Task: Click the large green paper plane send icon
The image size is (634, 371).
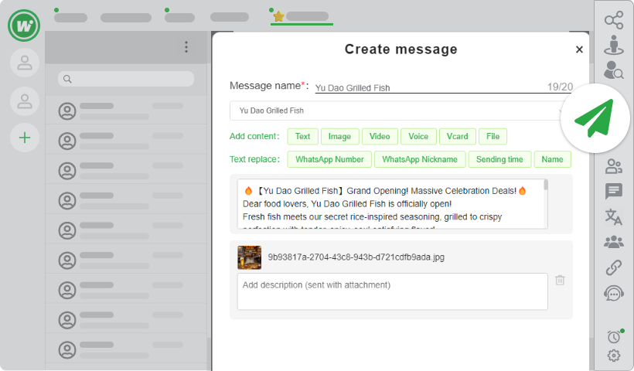Action: pos(595,118)
